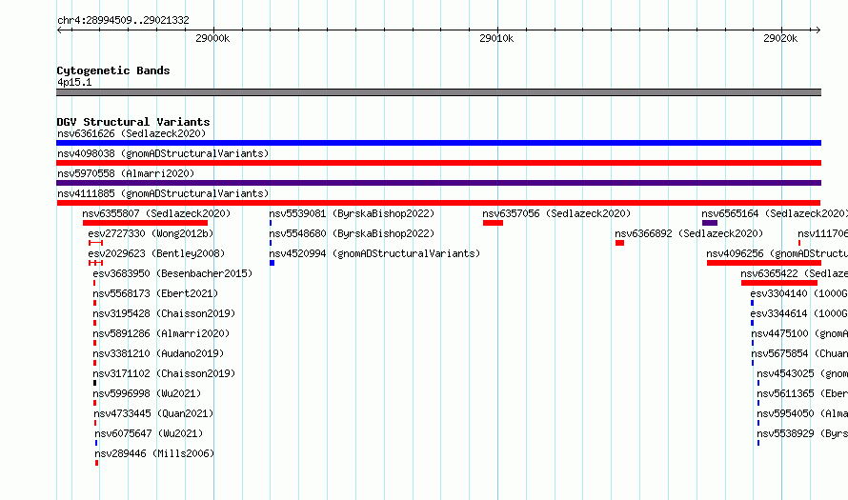Click the 29010k ruler label

pyautogui.click(x=496, y=38)
